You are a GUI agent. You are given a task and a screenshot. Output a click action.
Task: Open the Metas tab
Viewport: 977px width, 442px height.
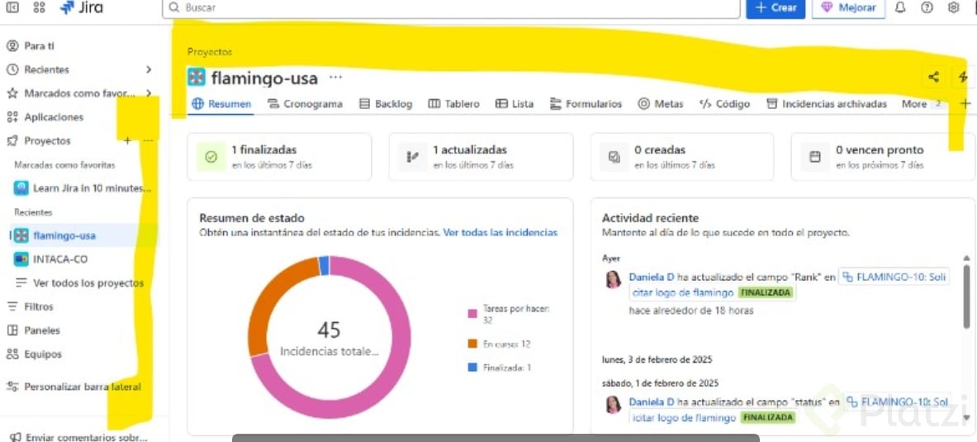pos(661,104)
